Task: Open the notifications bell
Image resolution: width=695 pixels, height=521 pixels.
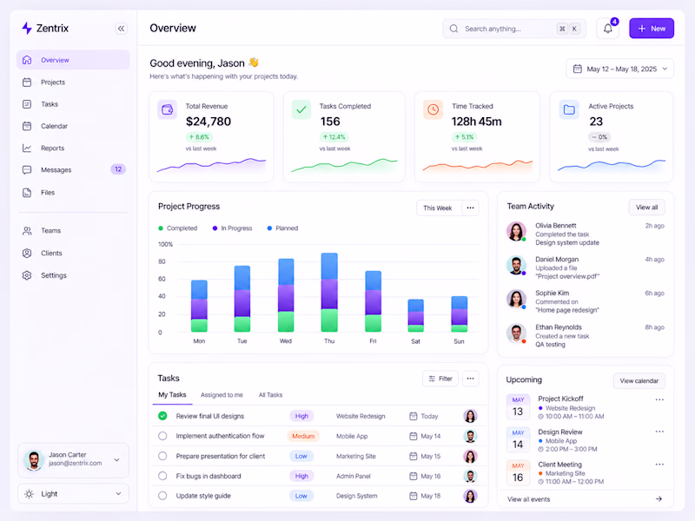Action: [x=607, y=29]
